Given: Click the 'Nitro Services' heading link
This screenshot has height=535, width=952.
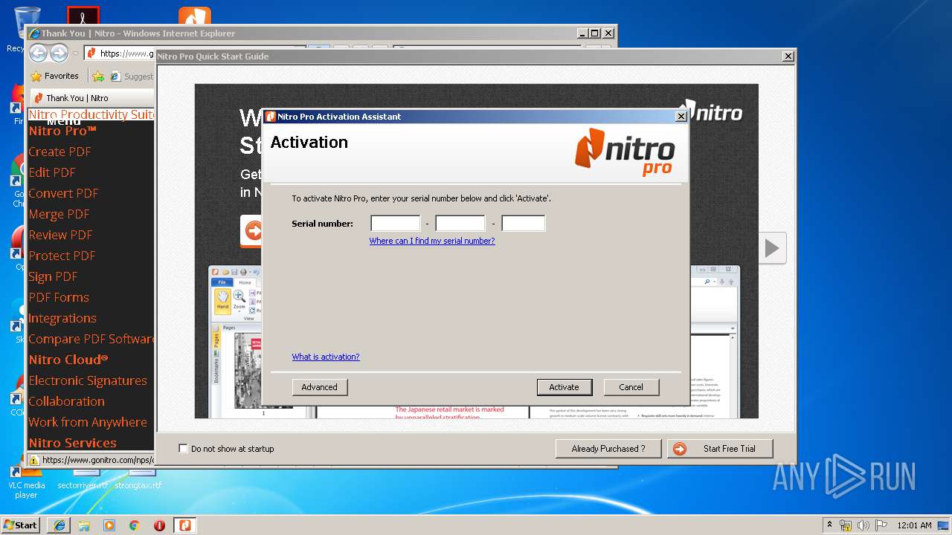Looking at the screenshot, I should [73, 443].
